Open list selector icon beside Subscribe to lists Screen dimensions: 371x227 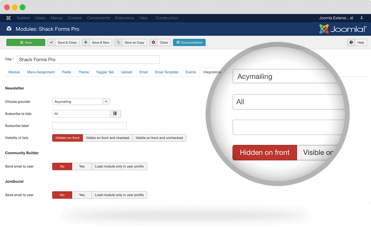[115, 113]
